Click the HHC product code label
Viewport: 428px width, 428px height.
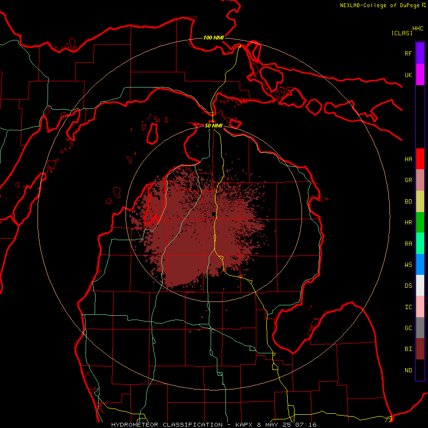click(418, 28)
